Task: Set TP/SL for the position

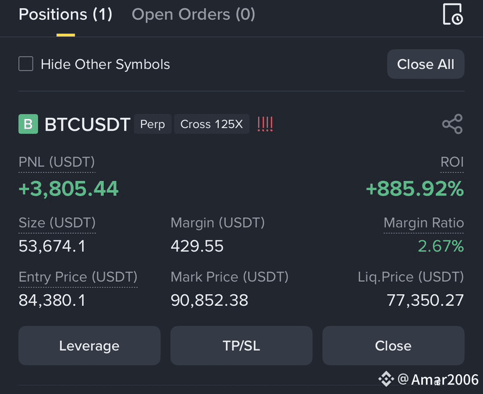Action: tap(241, 346)
